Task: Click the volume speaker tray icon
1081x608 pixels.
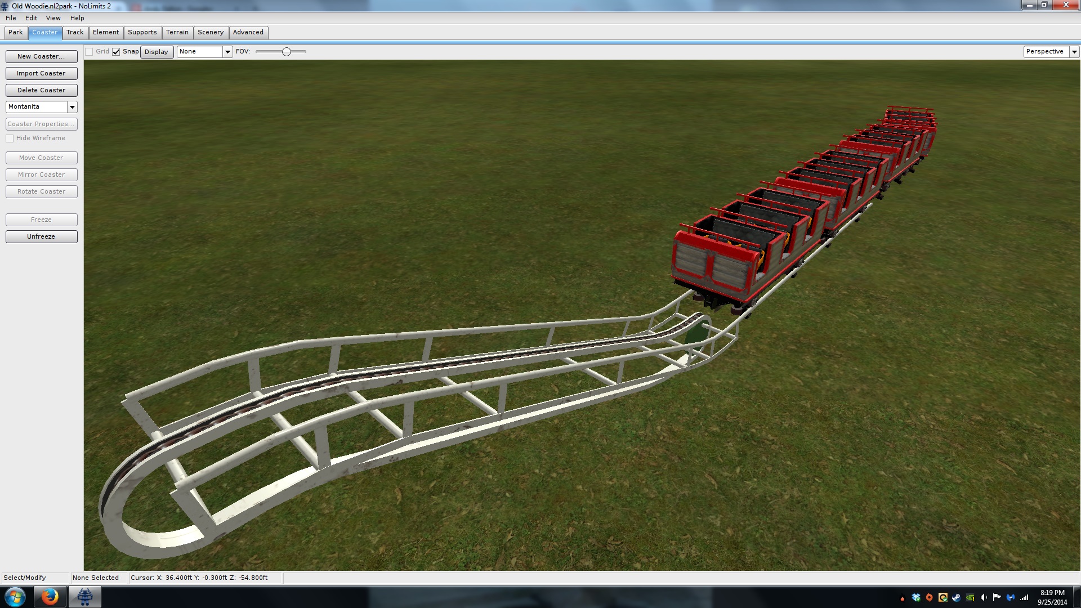Action: tap(983, 597)
